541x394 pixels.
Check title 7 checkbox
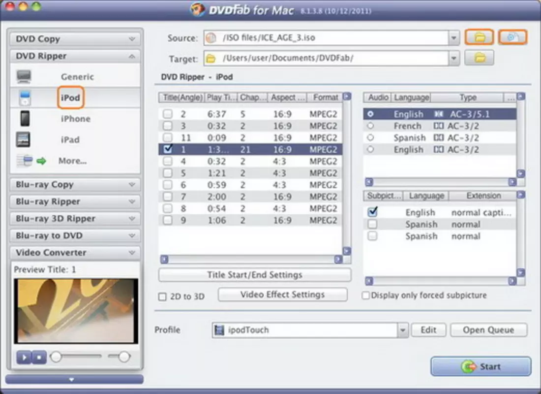pyautogui.click(x=168, y=197)
